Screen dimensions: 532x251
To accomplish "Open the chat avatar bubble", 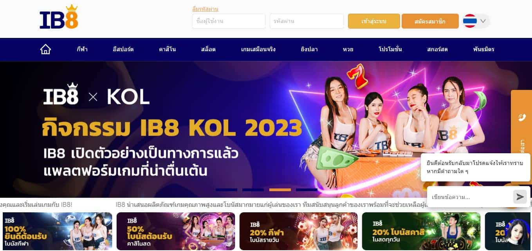I will [518, 232].
